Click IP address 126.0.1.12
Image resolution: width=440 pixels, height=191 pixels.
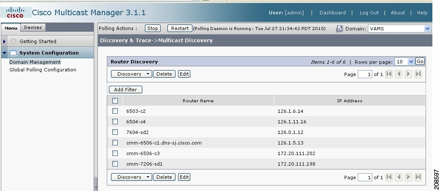(x=290, y=132)
